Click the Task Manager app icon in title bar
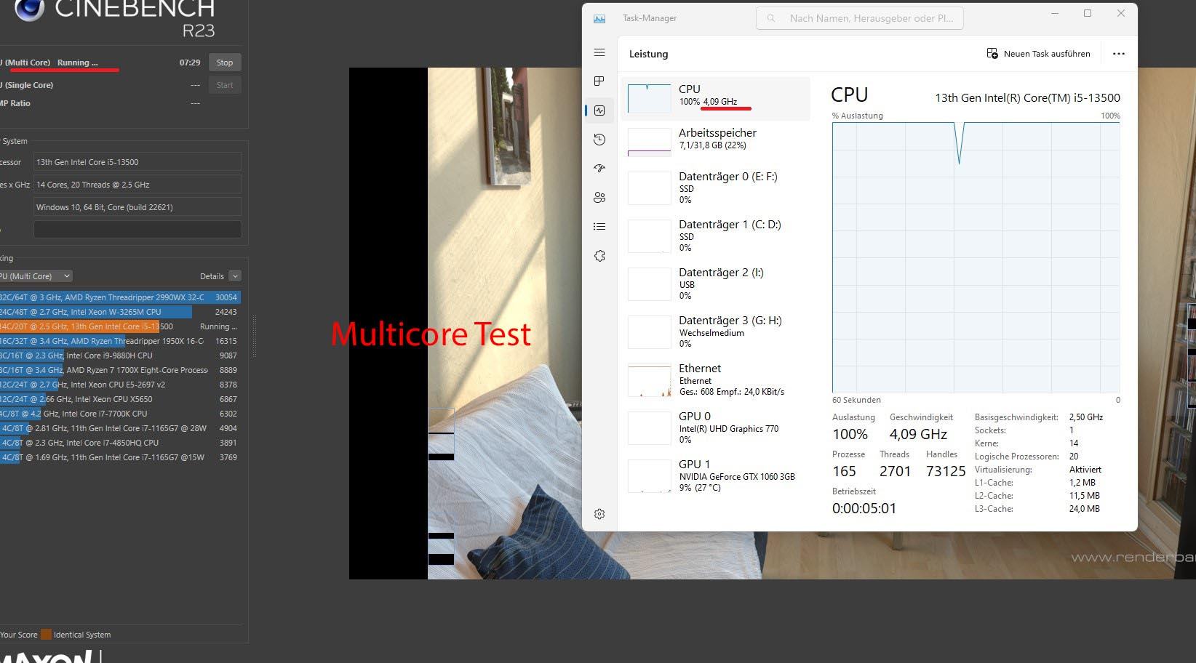This screenshot has height=663, width=1196. click(x=599, y=18)
